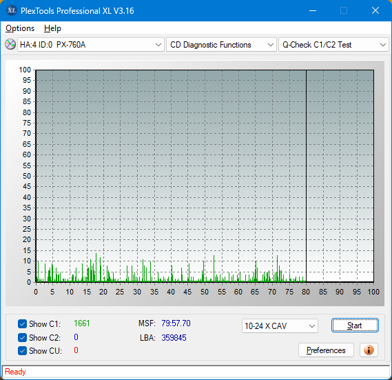The width and height of the screenshot is (392, 380).
Task: Open the Options menu
Action: (x=20, y=28)
